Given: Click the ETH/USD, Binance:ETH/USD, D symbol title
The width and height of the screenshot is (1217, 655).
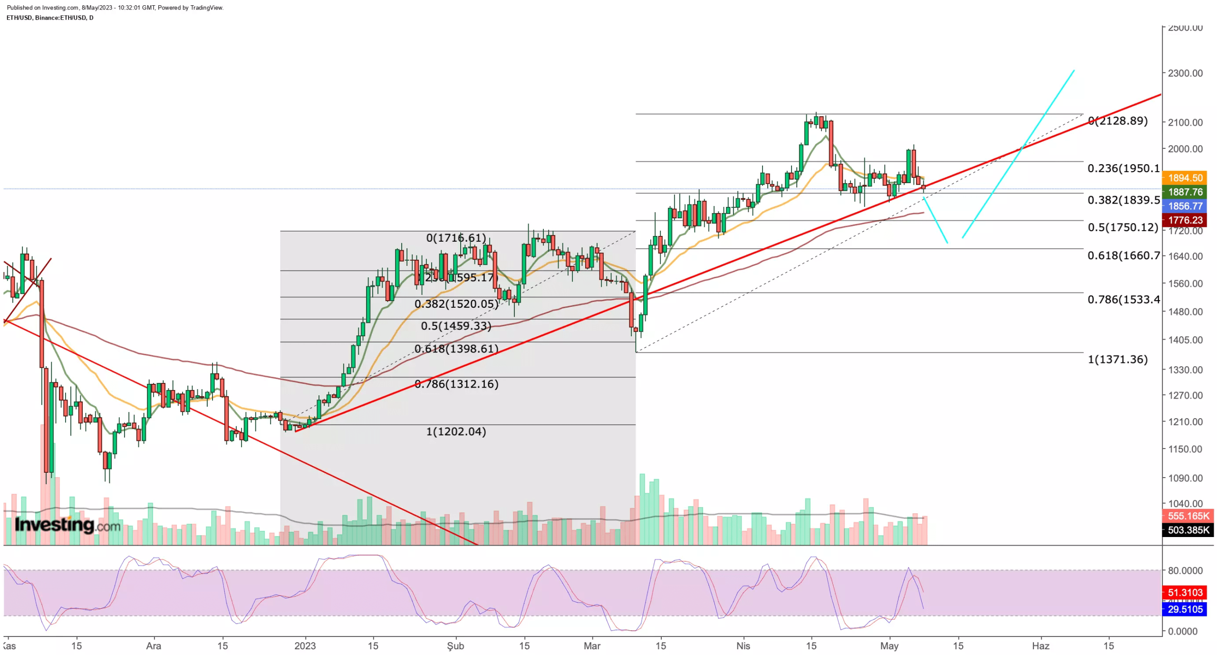Looking at the screenshot, I should click(x=50, y=18).
